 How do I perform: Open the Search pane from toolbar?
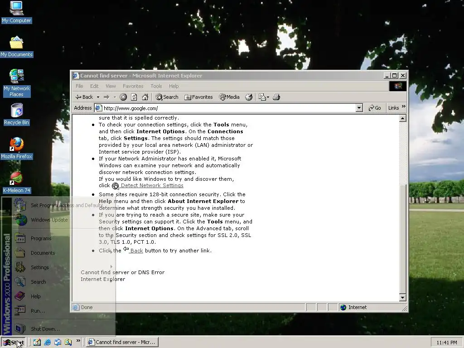click(x=167, y=97)
